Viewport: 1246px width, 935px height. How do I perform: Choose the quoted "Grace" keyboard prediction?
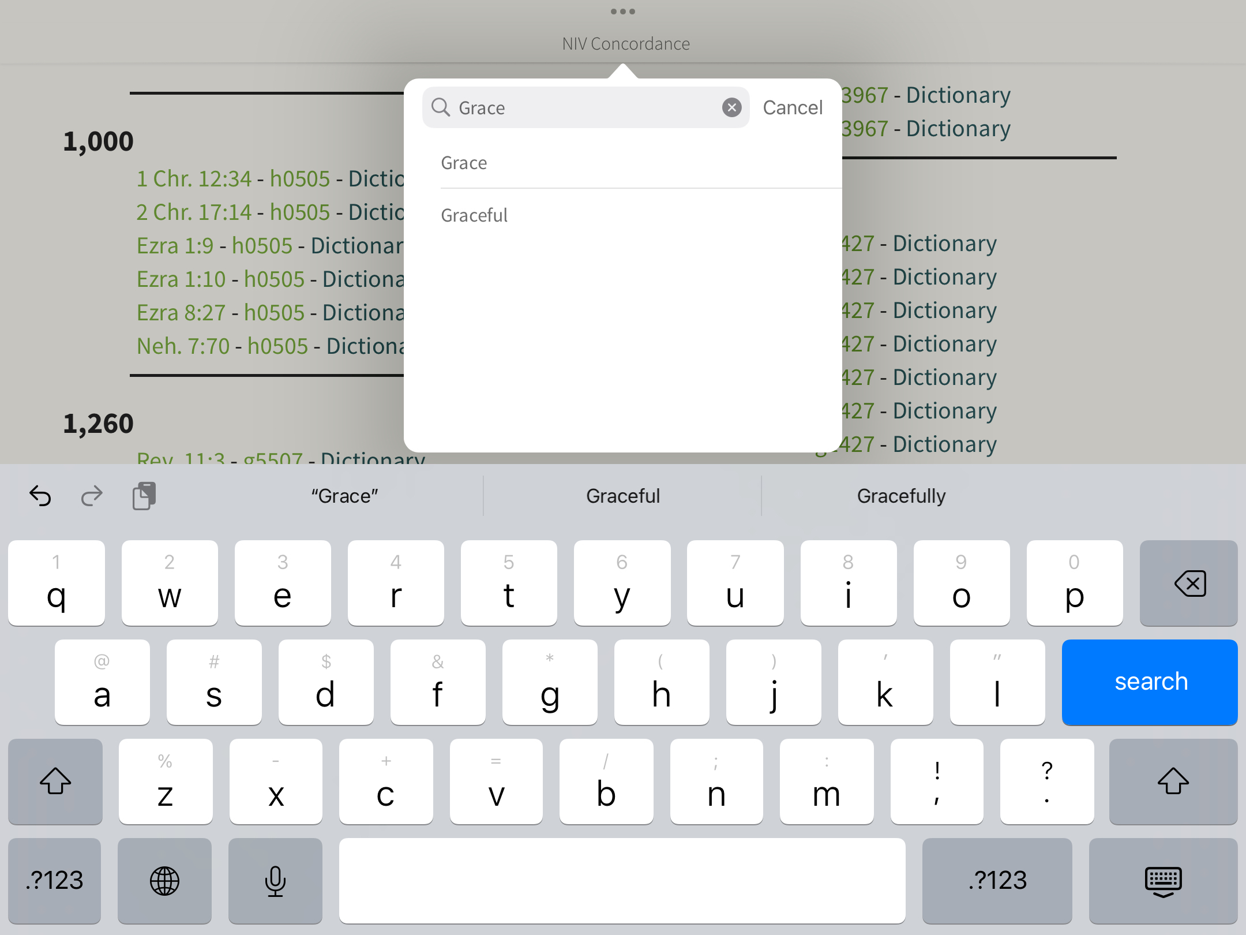click(x=344, y=496)
